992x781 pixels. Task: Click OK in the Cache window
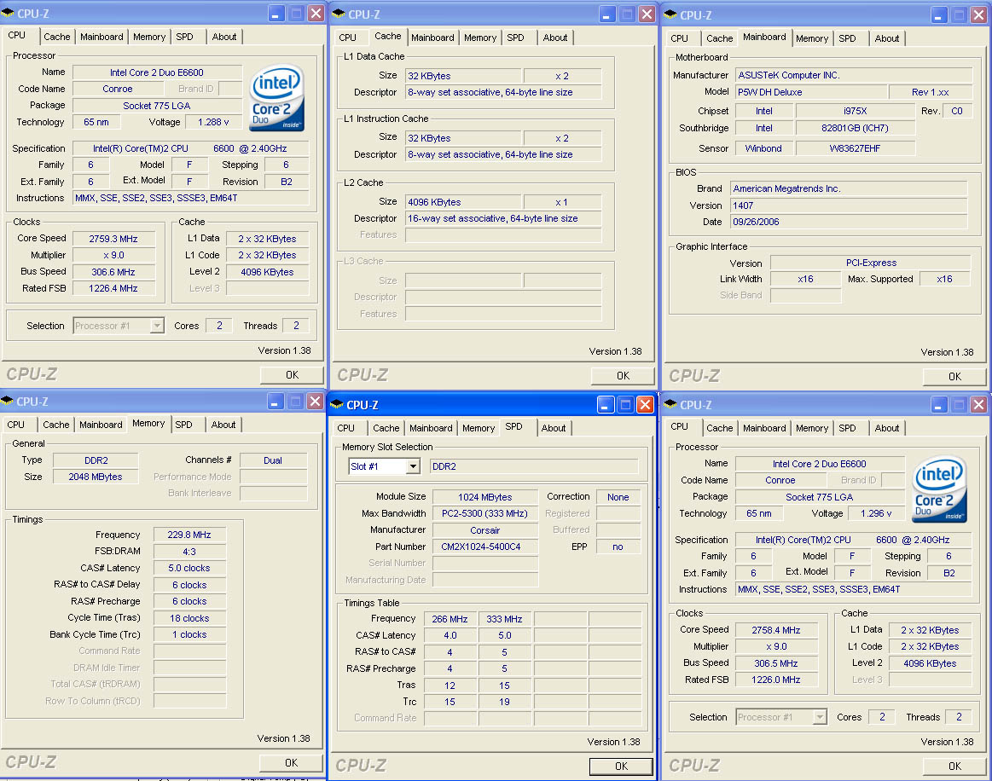(x=623, y=376)
